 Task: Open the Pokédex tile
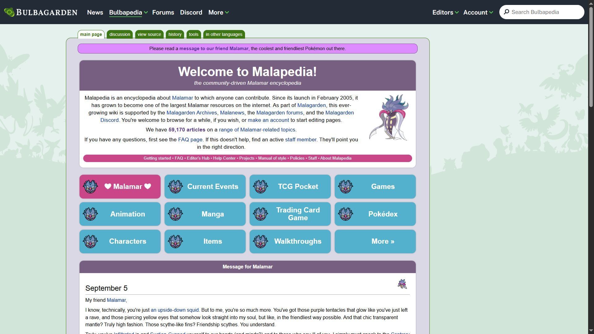tap(375, 214)
